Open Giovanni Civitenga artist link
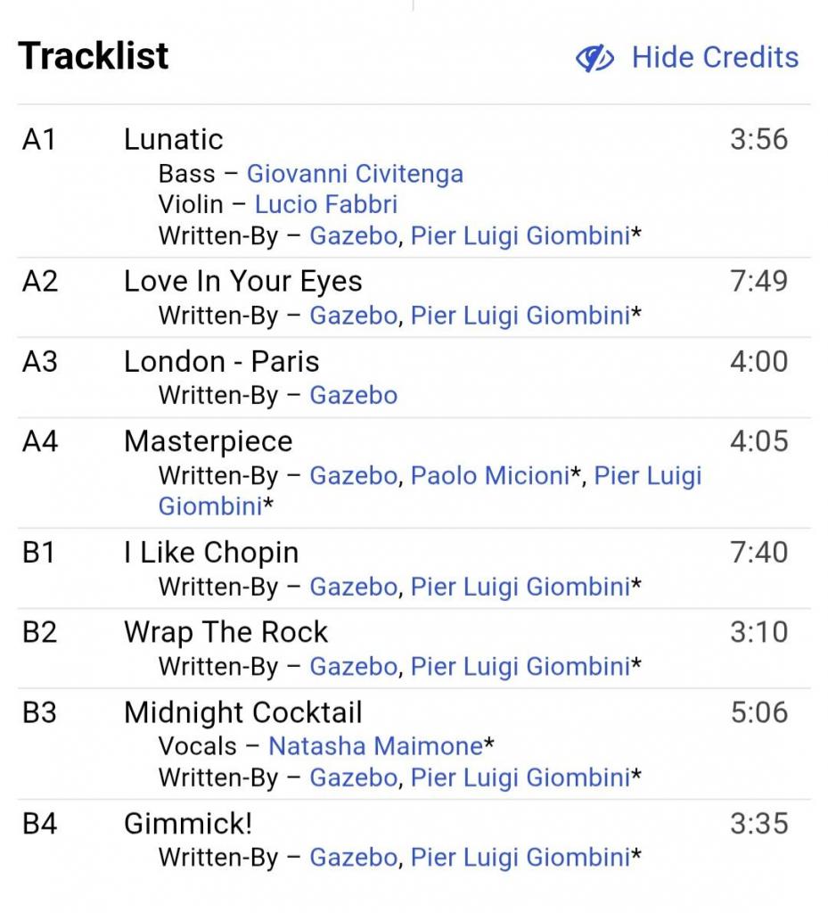828x913 pixels. pyautogui.click(x=355, y=173)
